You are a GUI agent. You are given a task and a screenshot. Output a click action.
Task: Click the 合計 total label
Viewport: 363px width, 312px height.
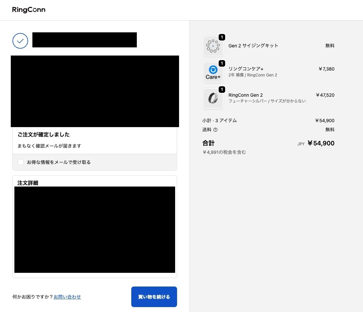(209, 143)
